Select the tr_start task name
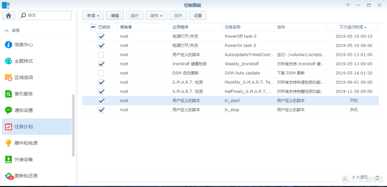The image size is (387, 187). [x=232, y=100]
